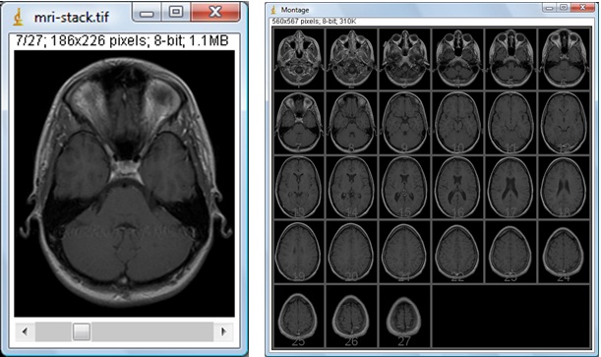Viewport: 601px width, 357px height.
Task: Select montage slice thumbnail 17
Action: (511, 187)
